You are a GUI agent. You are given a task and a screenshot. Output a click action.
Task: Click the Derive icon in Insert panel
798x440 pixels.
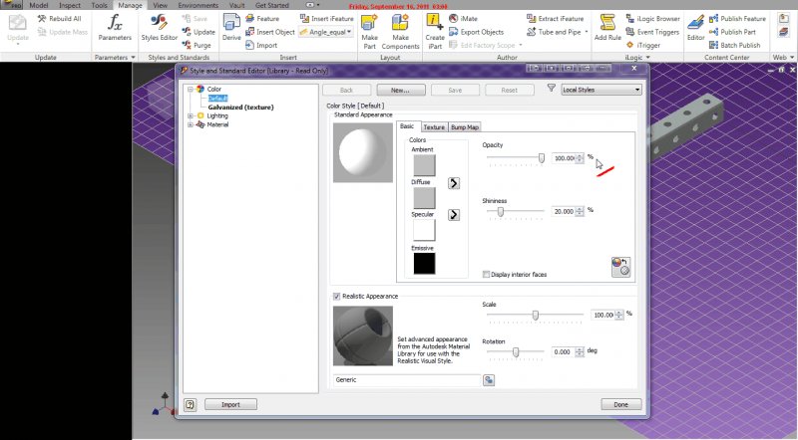coord(231,26)
